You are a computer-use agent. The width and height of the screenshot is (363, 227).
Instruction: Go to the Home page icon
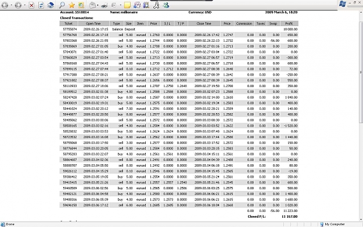coord(51,5)
